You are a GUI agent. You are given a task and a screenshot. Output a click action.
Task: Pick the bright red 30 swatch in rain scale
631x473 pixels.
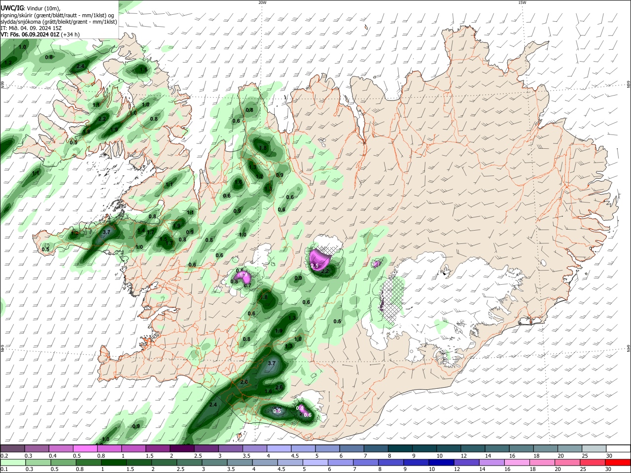(619, 462)
